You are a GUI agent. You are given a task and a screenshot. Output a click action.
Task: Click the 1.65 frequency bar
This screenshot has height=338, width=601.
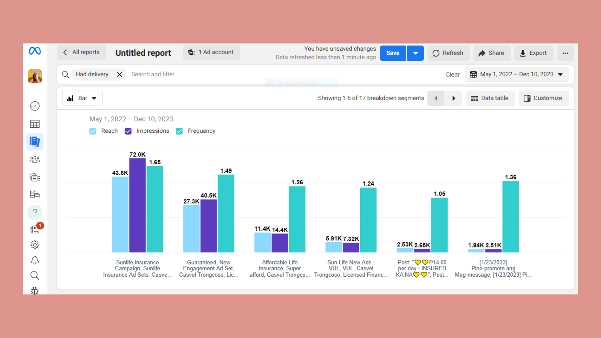click(x=155, y=209)
